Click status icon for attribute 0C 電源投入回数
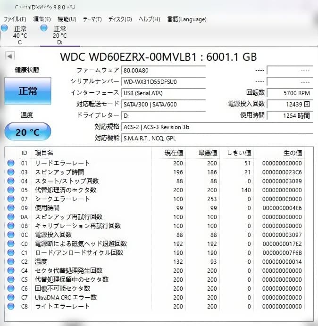This screenshot has width=318, height=326. (x=11, y=235)
